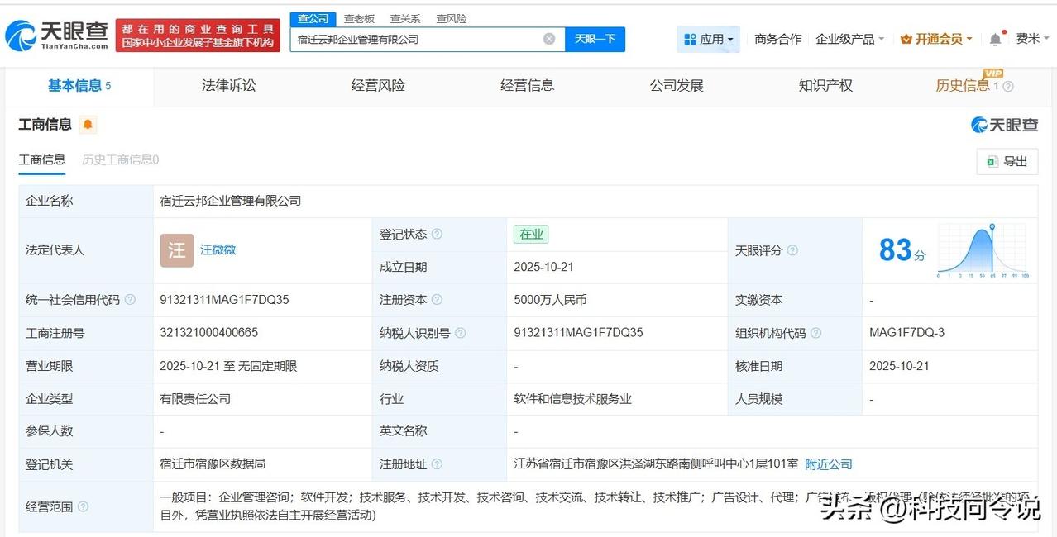
Task: Open the 汪微微 legal representative link
Action: point(218,250)
